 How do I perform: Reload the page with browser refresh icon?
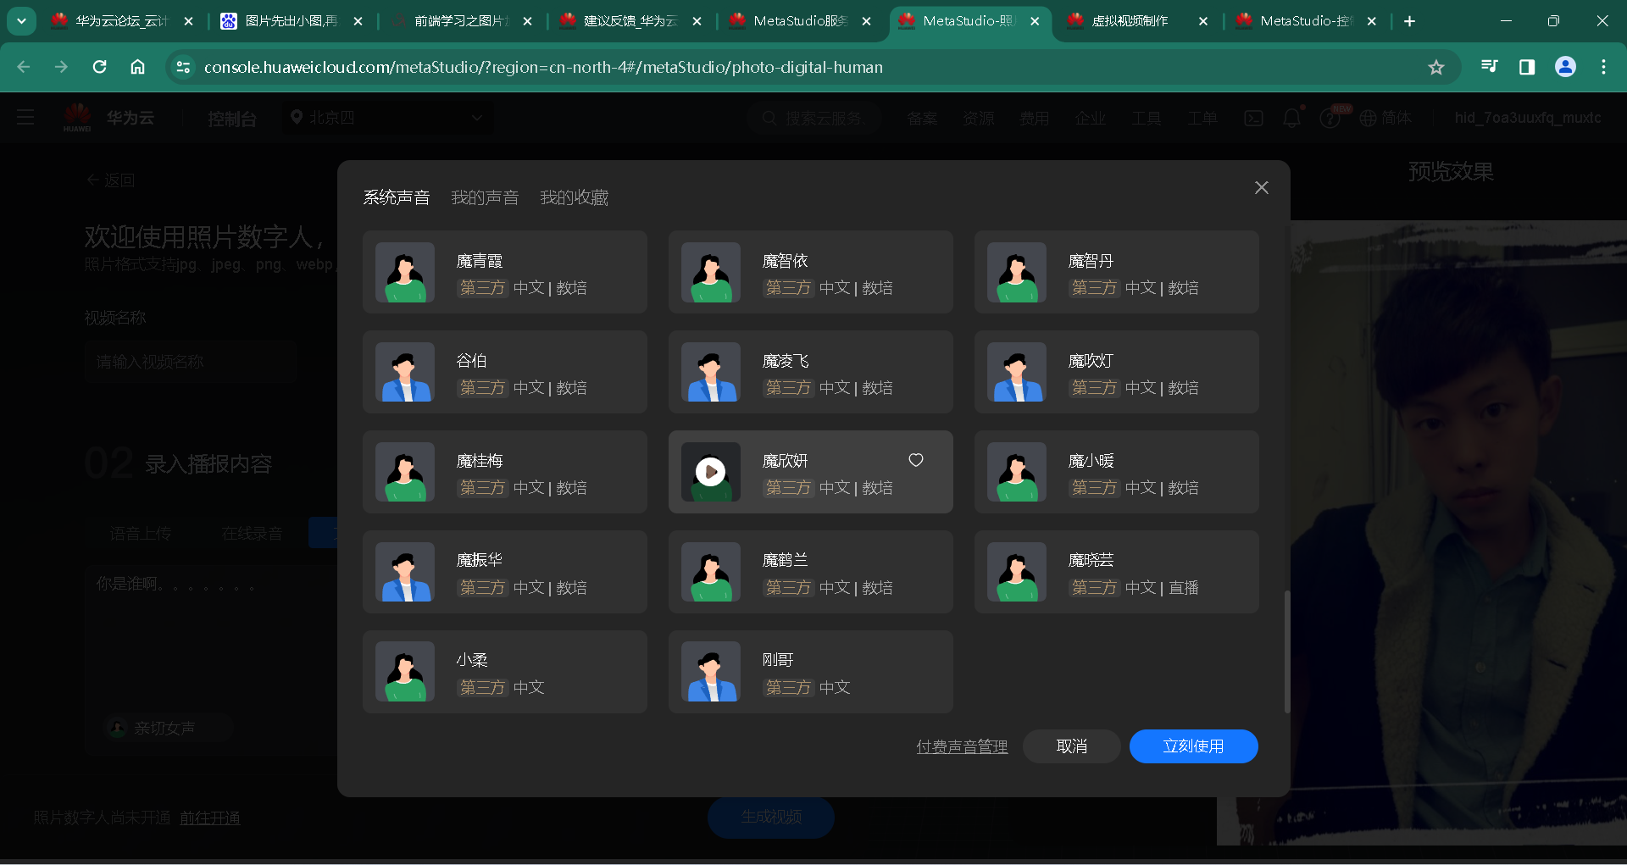click(x=100, y=67)
